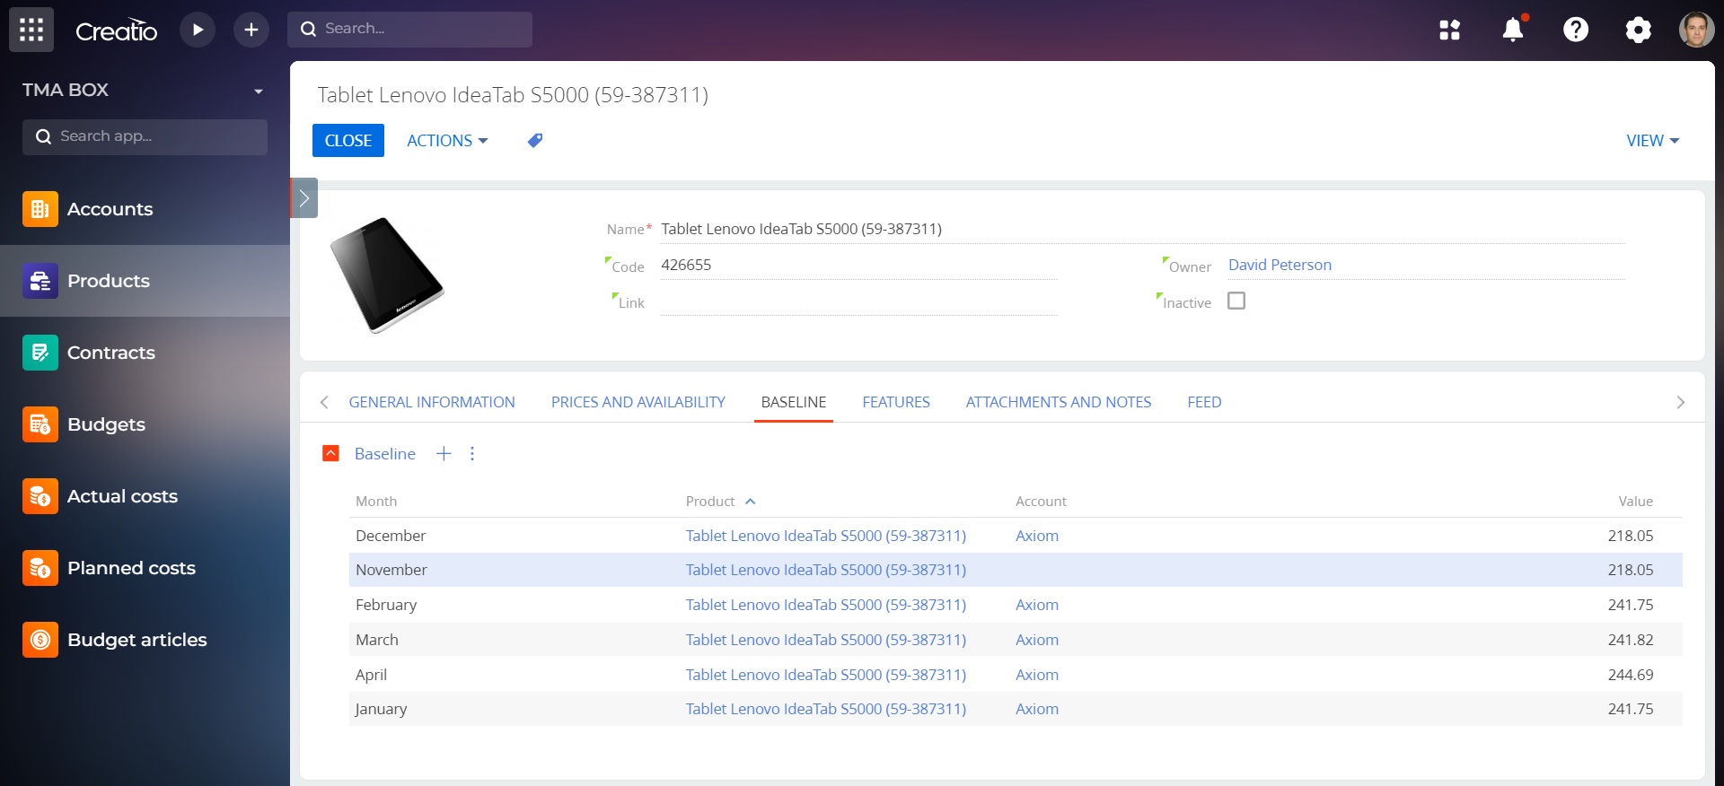The width and height of the screenshot is (1724, 786).
Task: Sort by the Product column header
Action: 710,502
